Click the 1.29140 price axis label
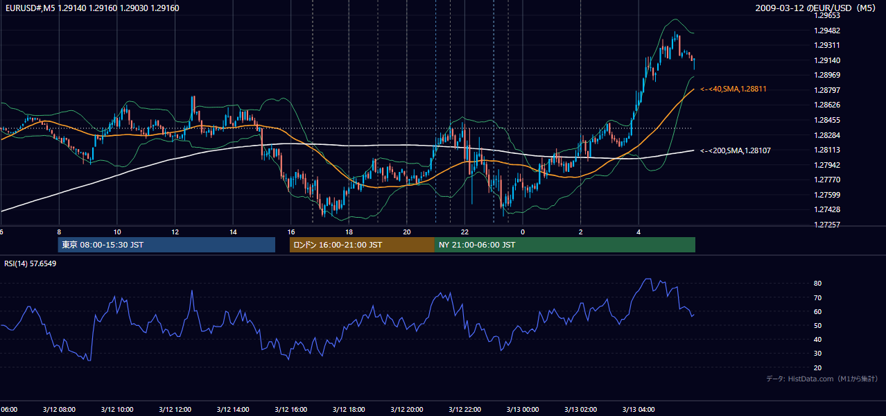The image size is (886, 416). click(828, 60)
